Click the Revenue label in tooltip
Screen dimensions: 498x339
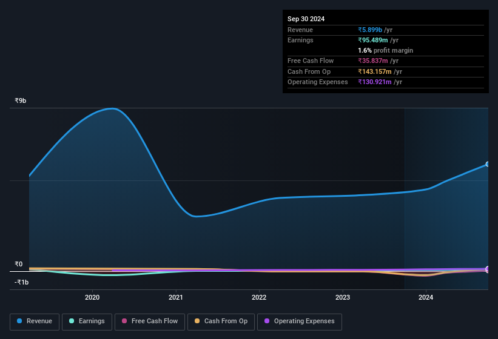(300, 30)
